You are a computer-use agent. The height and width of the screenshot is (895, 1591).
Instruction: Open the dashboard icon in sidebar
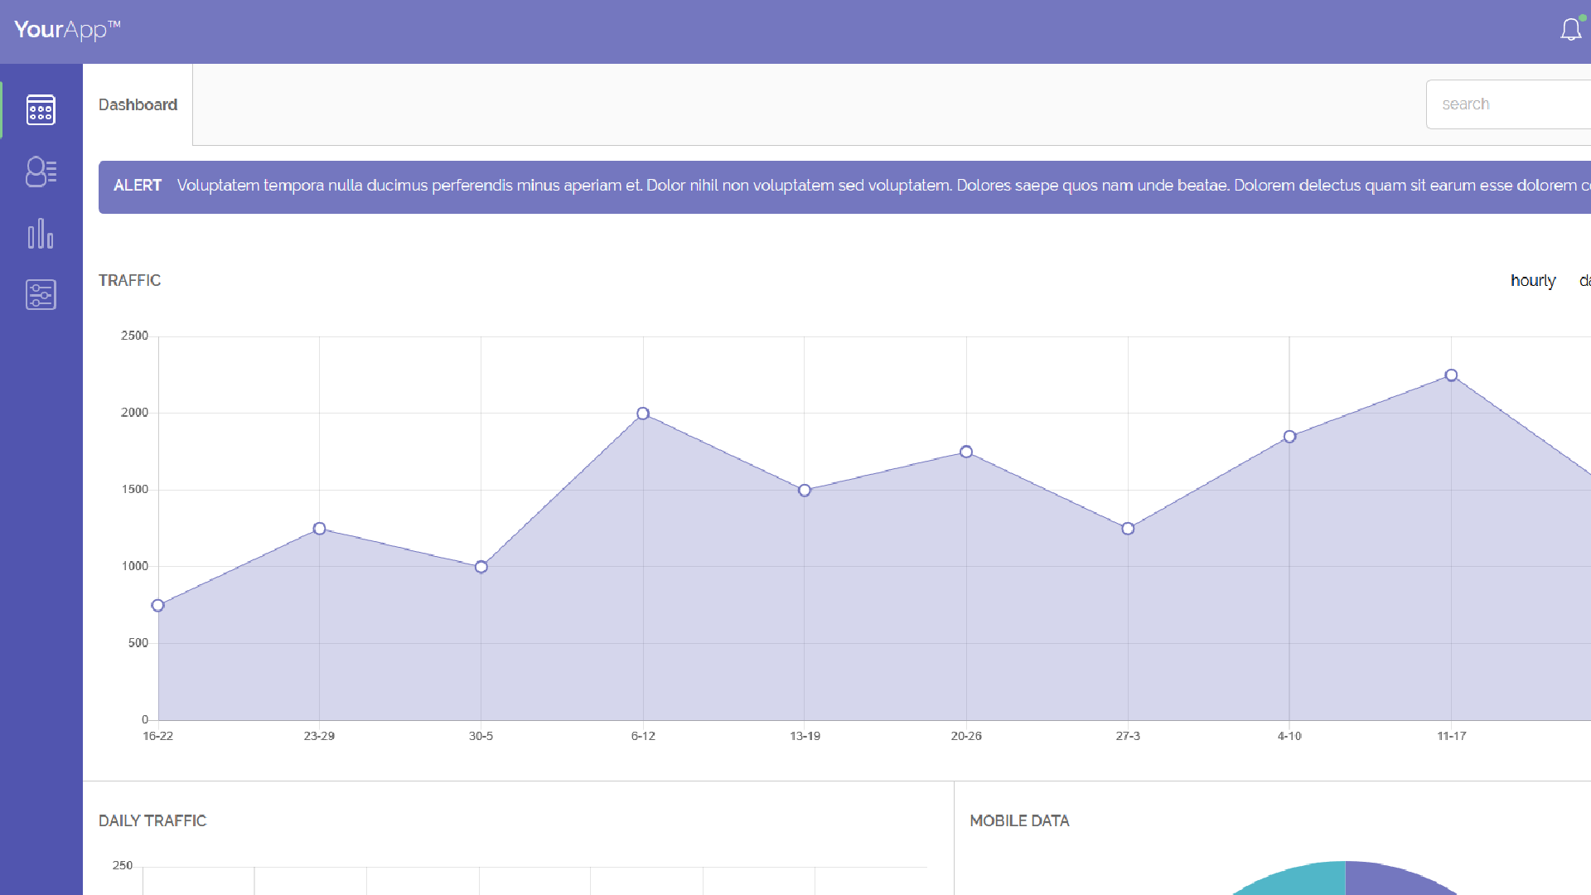[41, 109]
